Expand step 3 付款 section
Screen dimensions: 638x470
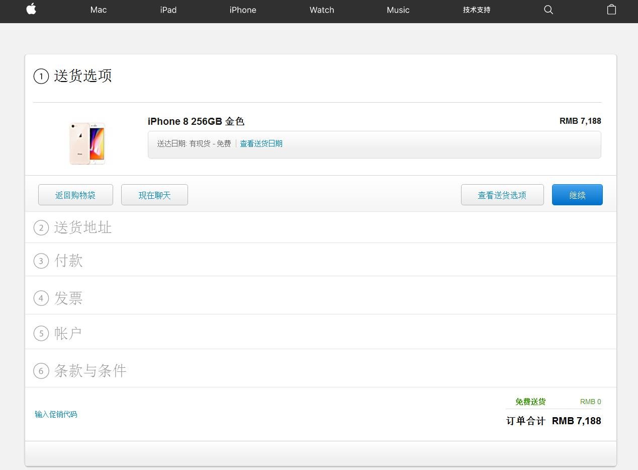coord(68,261)
